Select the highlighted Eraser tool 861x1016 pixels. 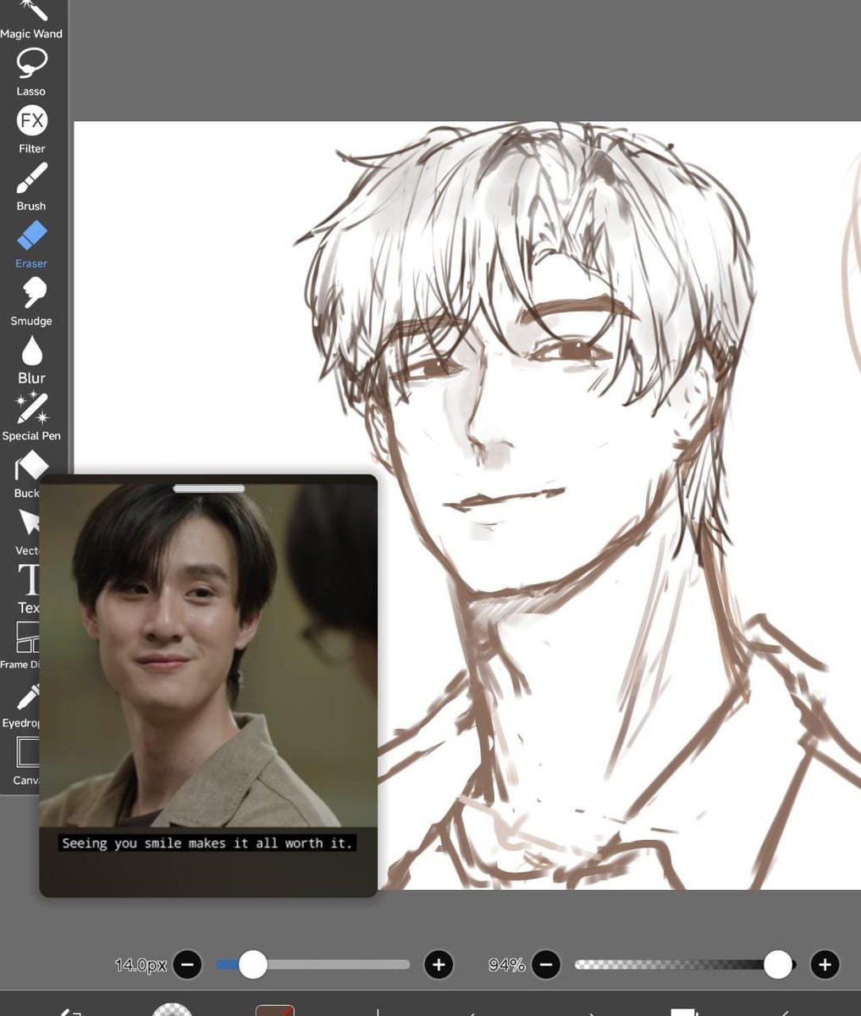31,245
